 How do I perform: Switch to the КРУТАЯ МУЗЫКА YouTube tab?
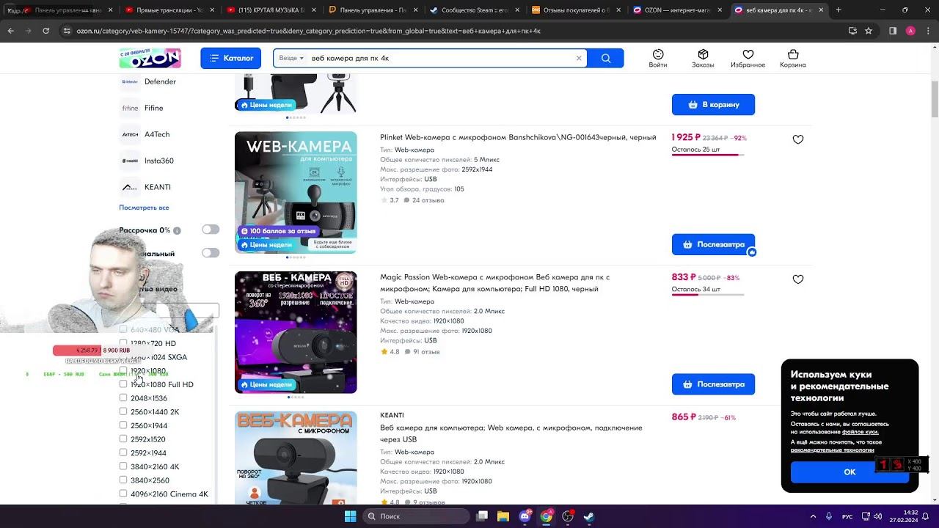coord(266,10)
